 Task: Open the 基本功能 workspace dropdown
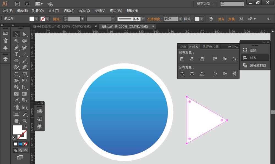click(x=205, y=4)
